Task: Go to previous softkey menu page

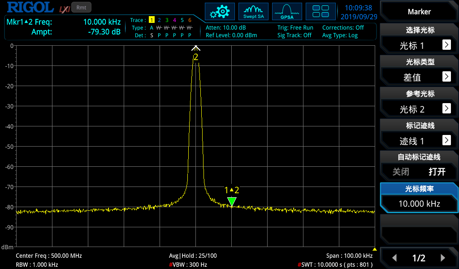Action: click(x=394, y=258)
